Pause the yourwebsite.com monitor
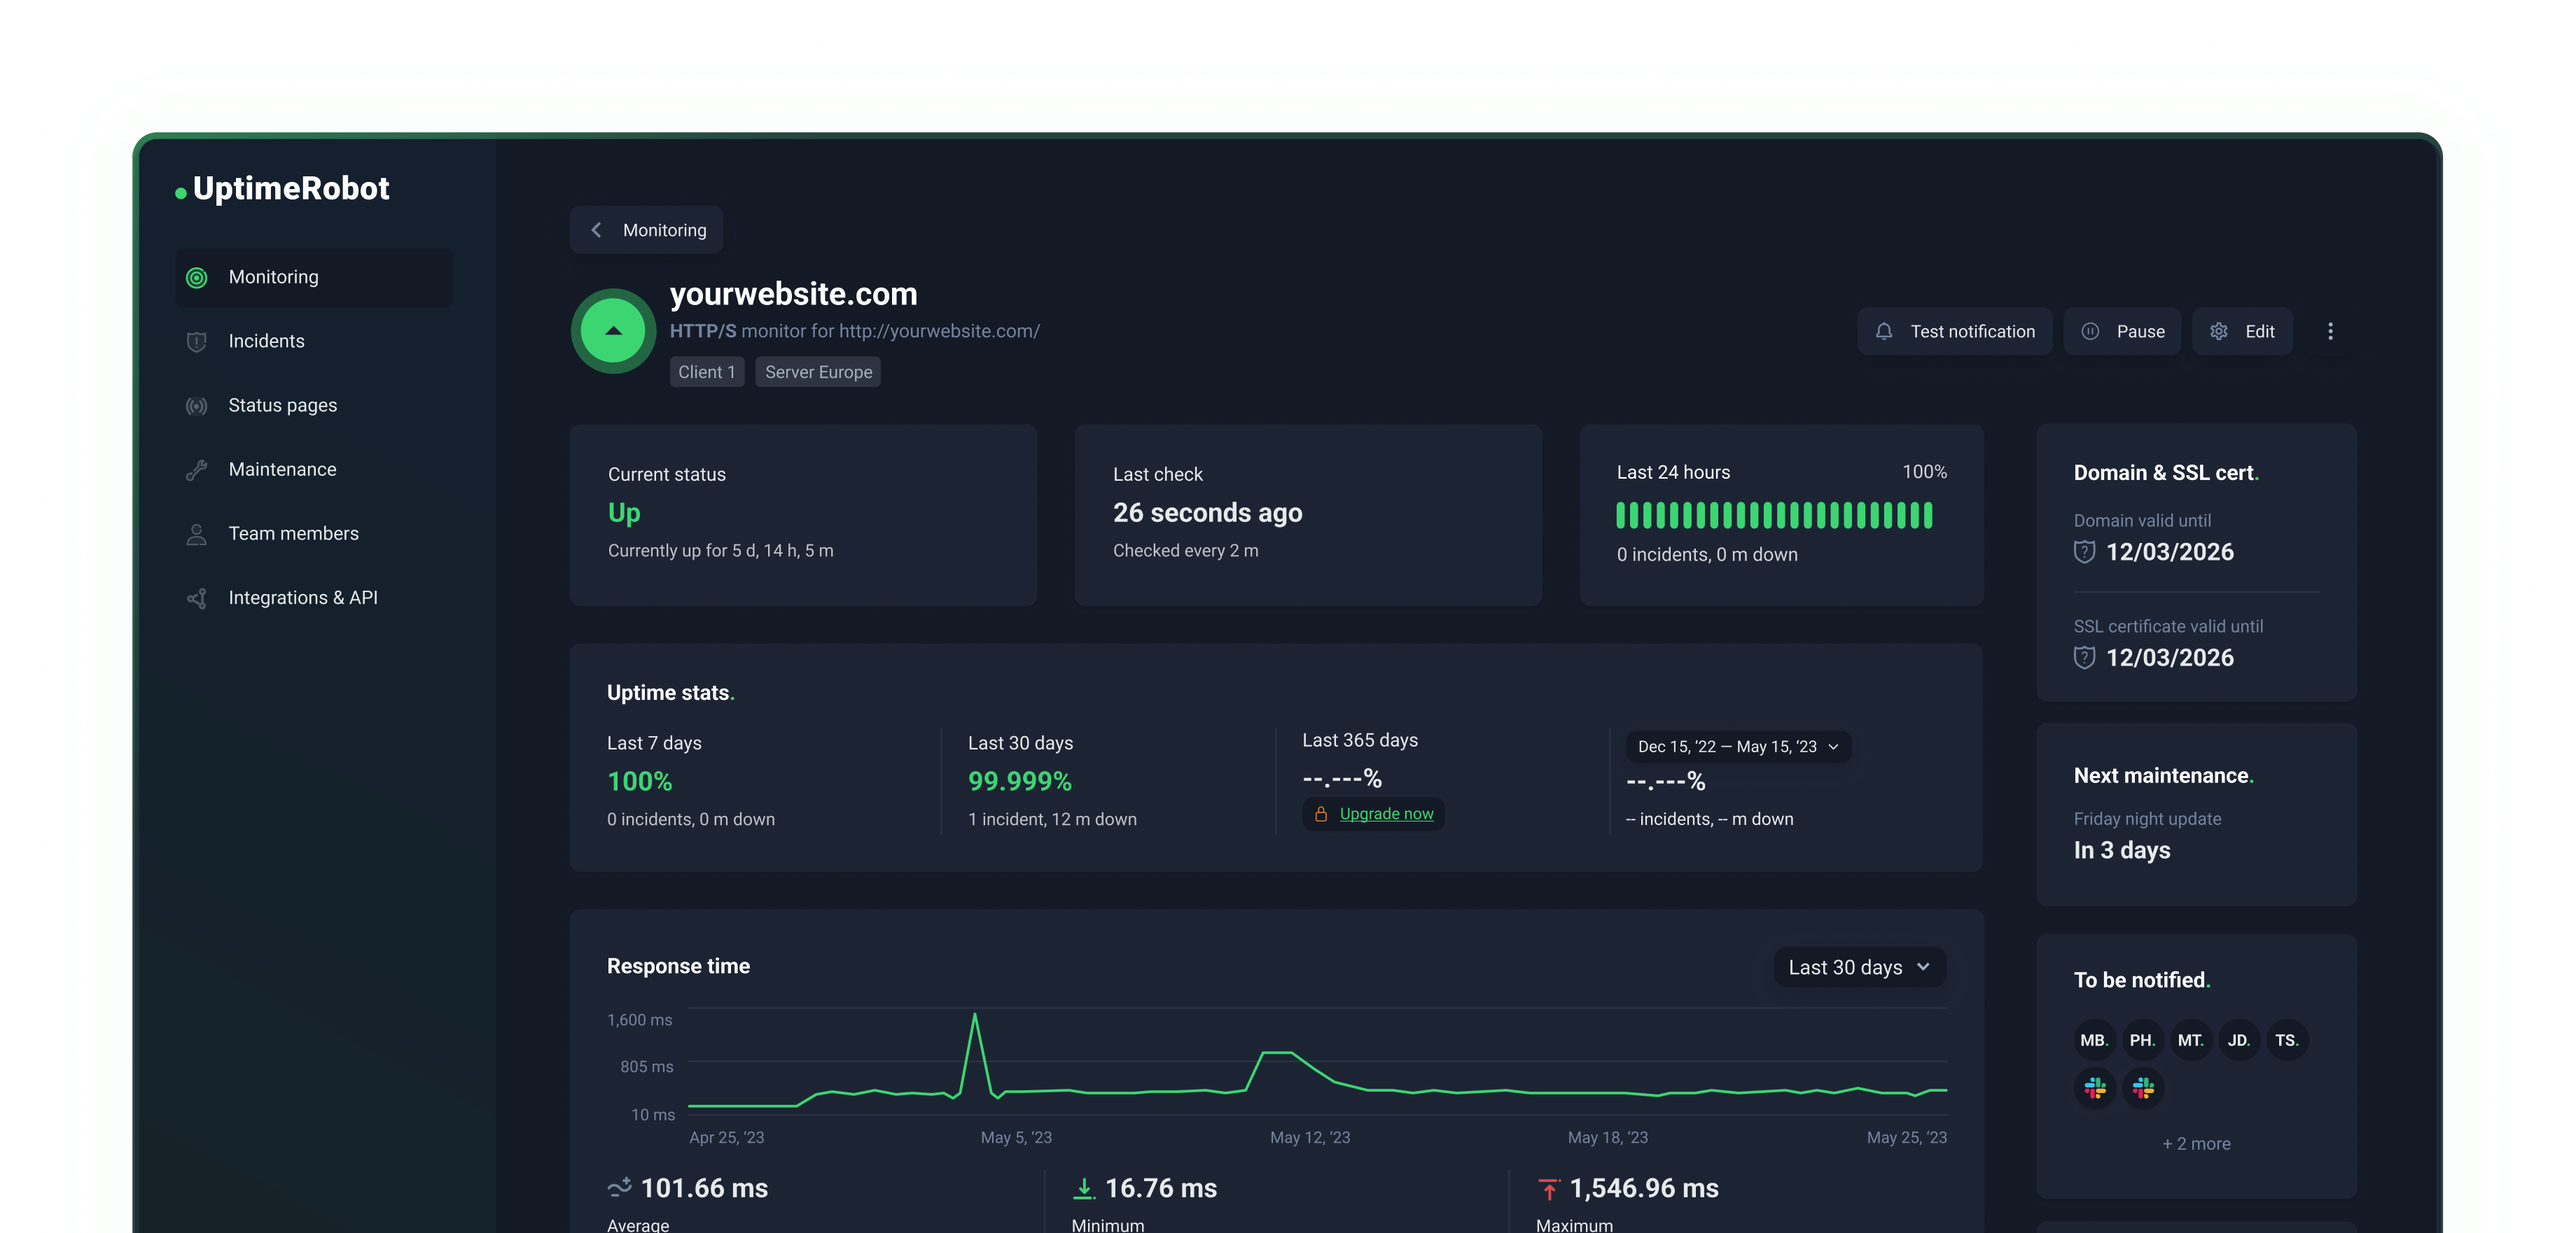The image size is (2576, 1233). [x=2122, y=332]
